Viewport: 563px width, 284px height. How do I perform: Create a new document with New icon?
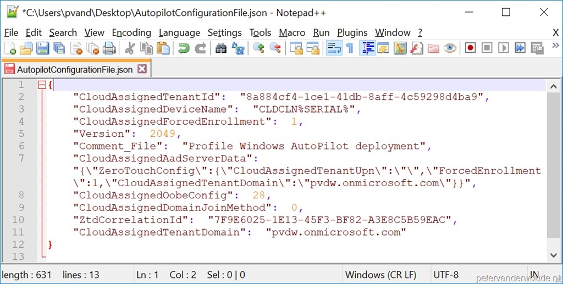click(10, 48)
